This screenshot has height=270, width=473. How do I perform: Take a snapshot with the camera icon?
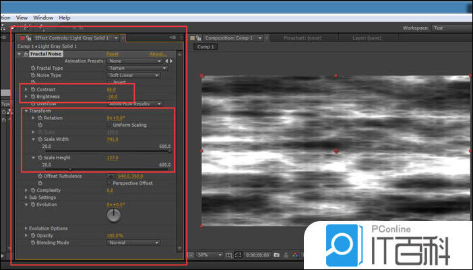point(277,255)
